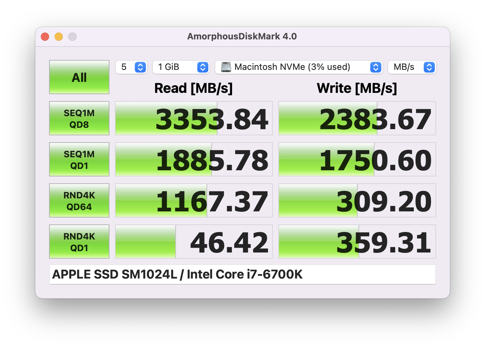This screenshot has height=345, width=489.
Task: Change the MB/s unit dropdown
Action: pos(412,67)
